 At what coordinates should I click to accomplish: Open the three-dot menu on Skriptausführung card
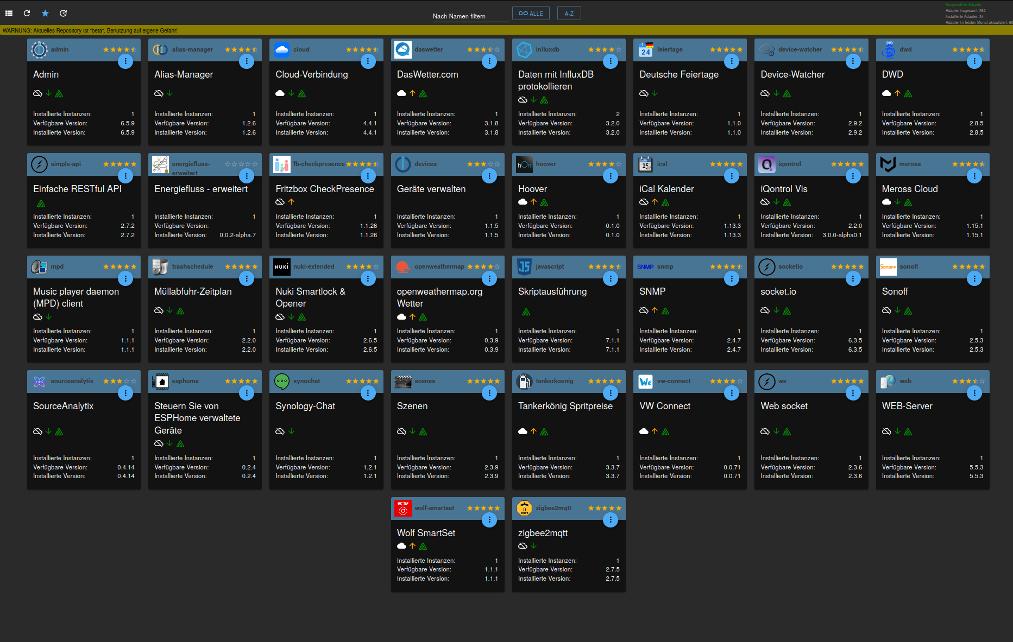coord(611,278)
